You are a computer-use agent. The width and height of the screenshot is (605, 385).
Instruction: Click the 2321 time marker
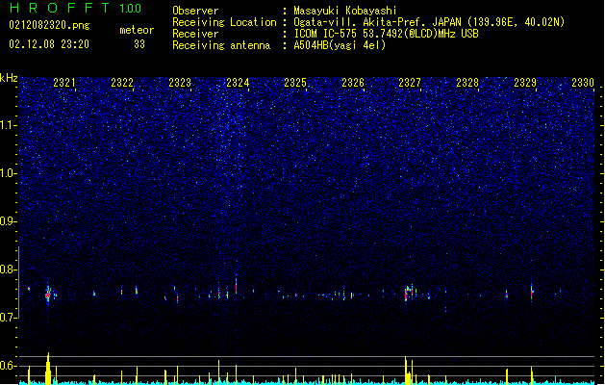point(64,83)
